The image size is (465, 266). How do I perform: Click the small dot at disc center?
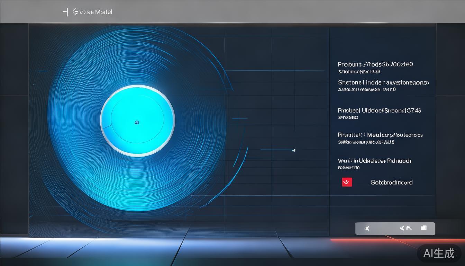(137, 122)
